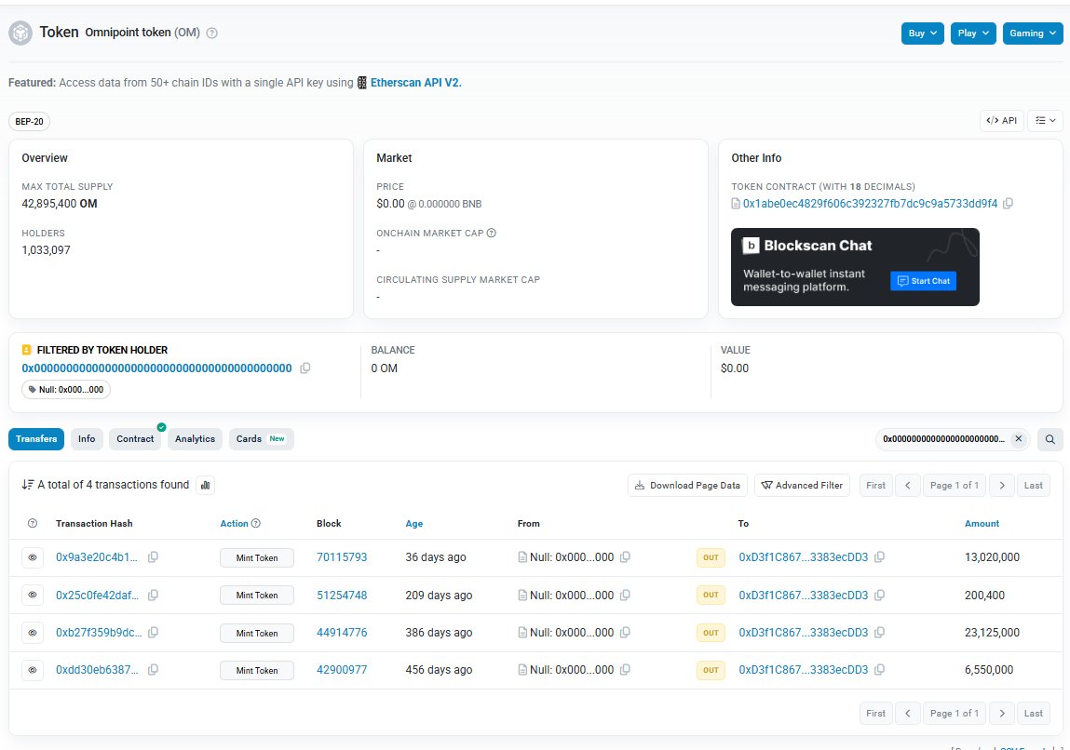Go to previous page at bottom pagination
This screenshot has width=1070, height=750.
(x=908, y=713)
